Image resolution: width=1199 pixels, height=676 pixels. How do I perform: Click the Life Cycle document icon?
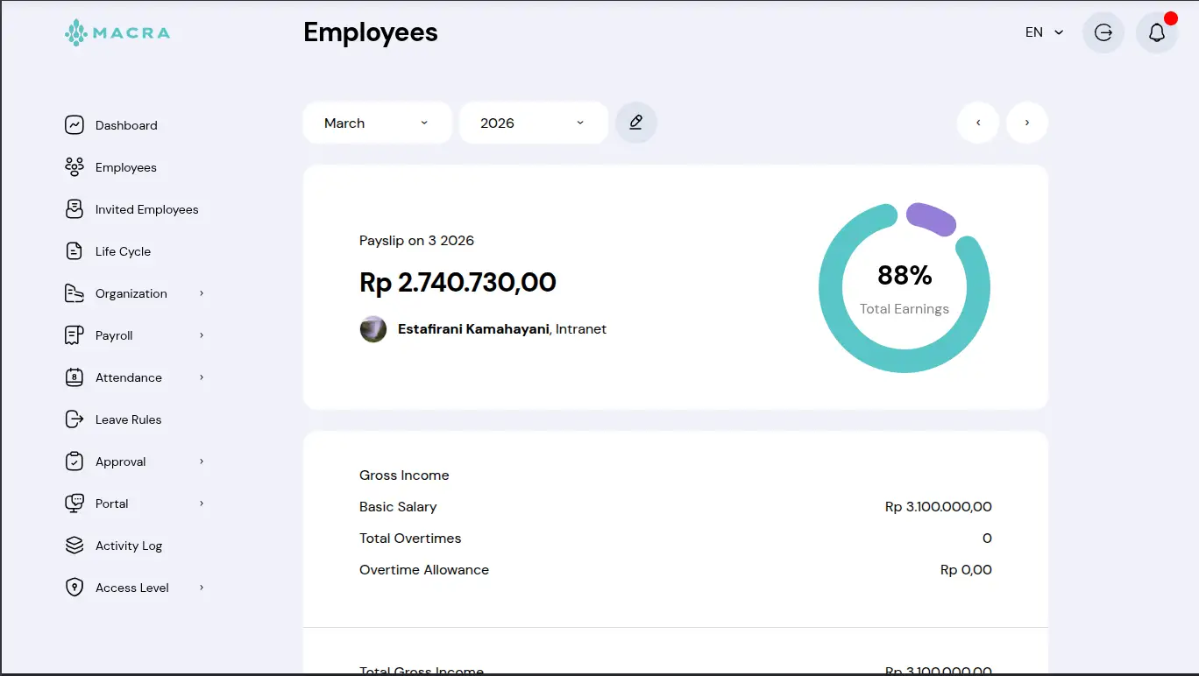coord(74,251)
